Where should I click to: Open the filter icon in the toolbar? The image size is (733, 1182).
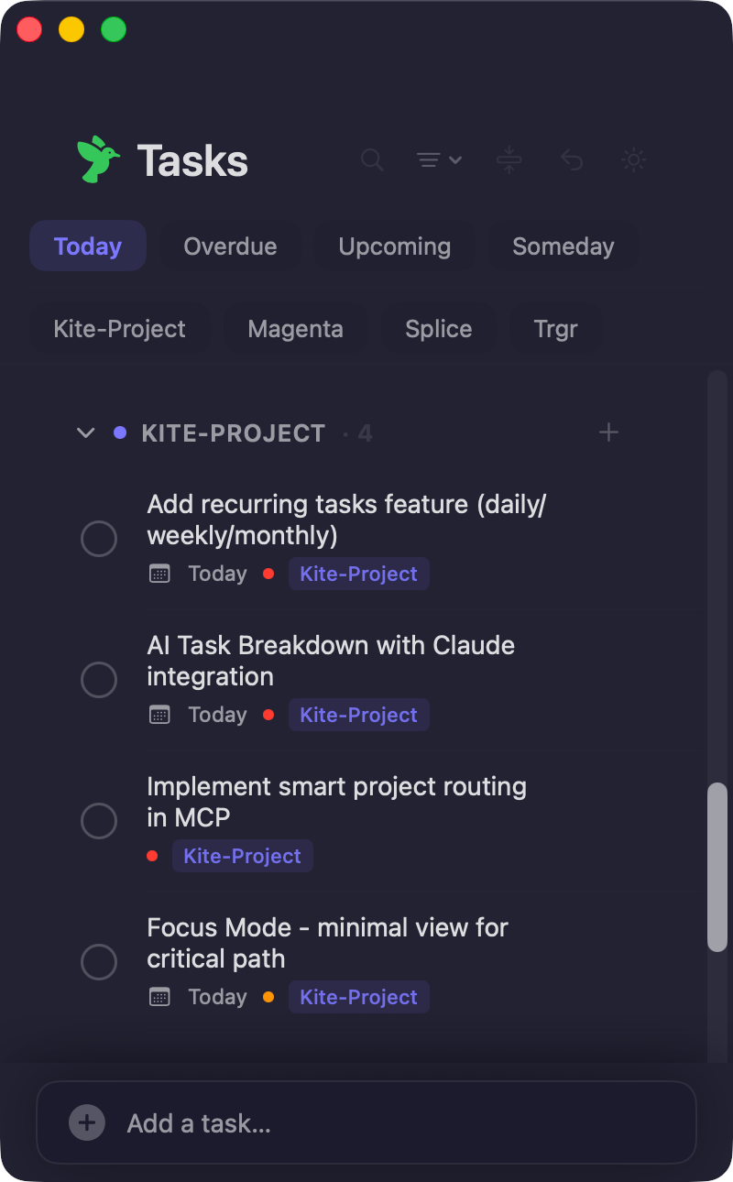tap(429, 159)
